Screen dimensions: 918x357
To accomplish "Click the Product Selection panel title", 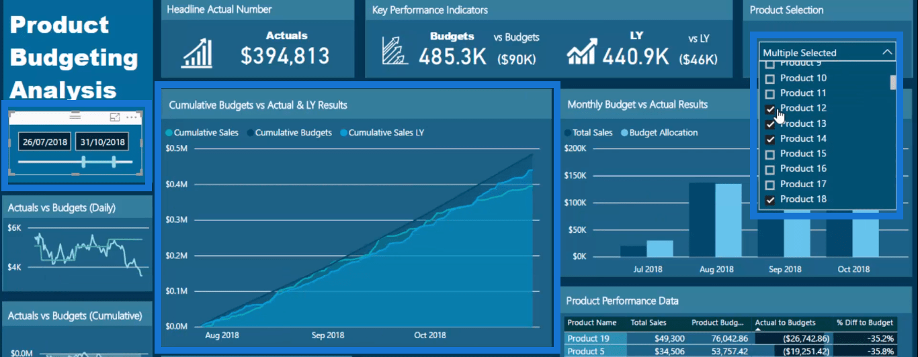I will click(x=786, y=10).
